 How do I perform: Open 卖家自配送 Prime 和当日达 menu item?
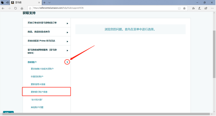pos(47,41)
